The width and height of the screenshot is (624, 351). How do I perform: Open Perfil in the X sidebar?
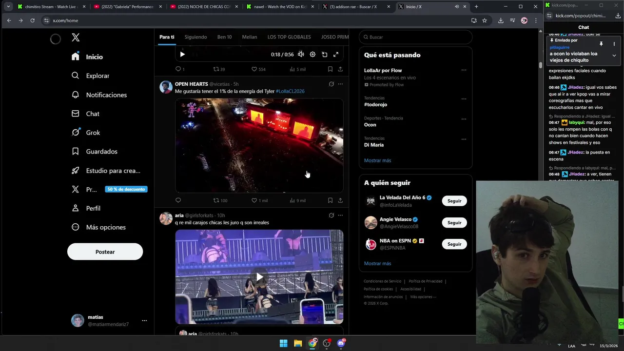(x=86, y=208)
